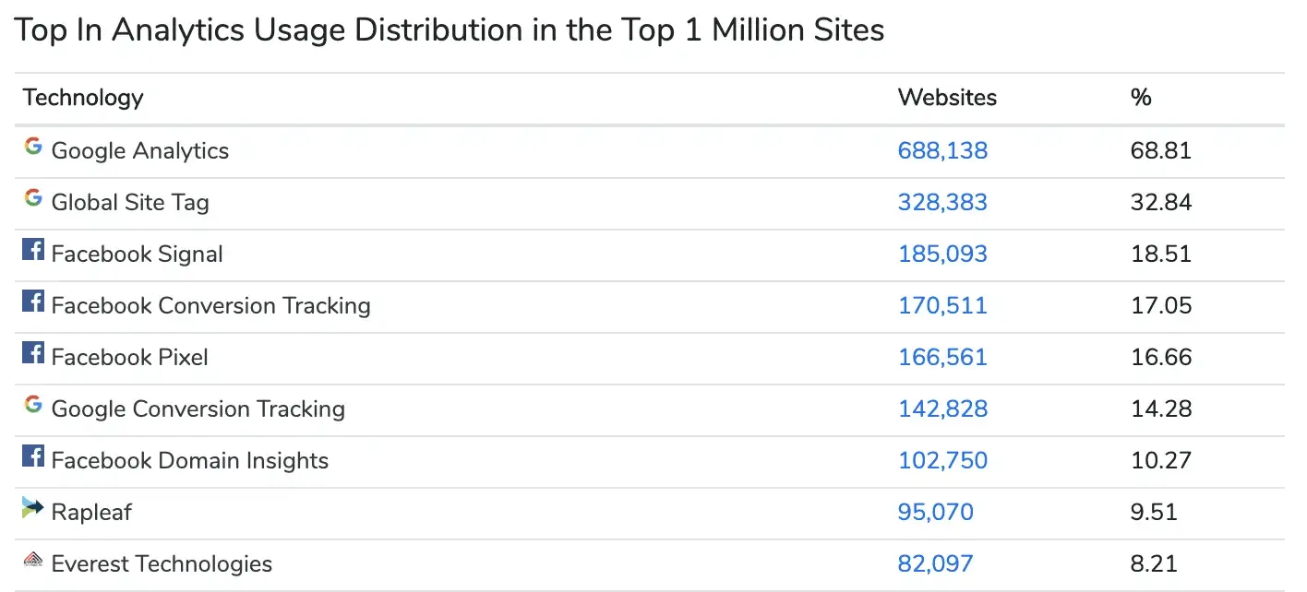
Task: Click the Rapleaf arrow logo icon
Action: click(33, 507)
